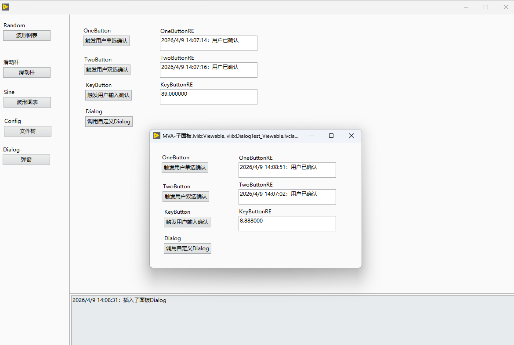Open the Config 文件树 panel
514x345 pixels.
coord(28,131)
